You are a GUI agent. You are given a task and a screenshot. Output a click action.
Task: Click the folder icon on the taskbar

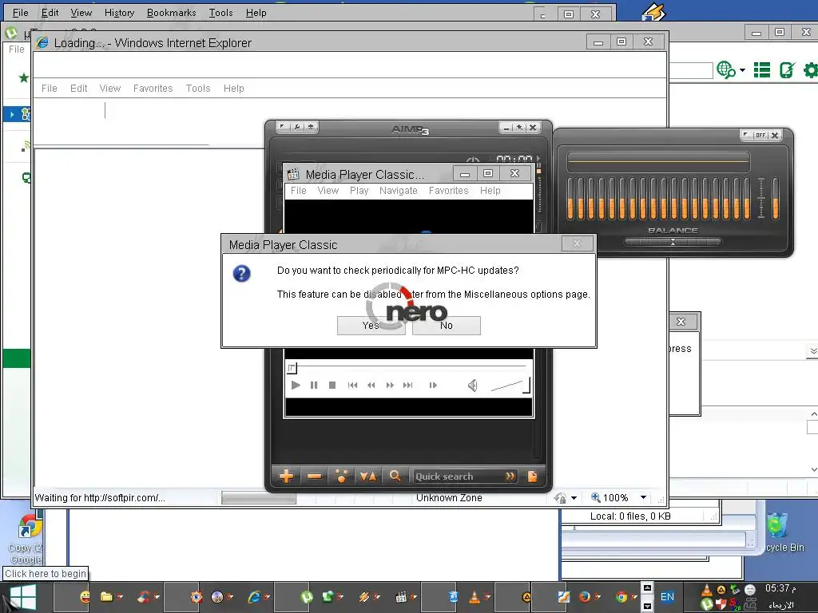107,597
